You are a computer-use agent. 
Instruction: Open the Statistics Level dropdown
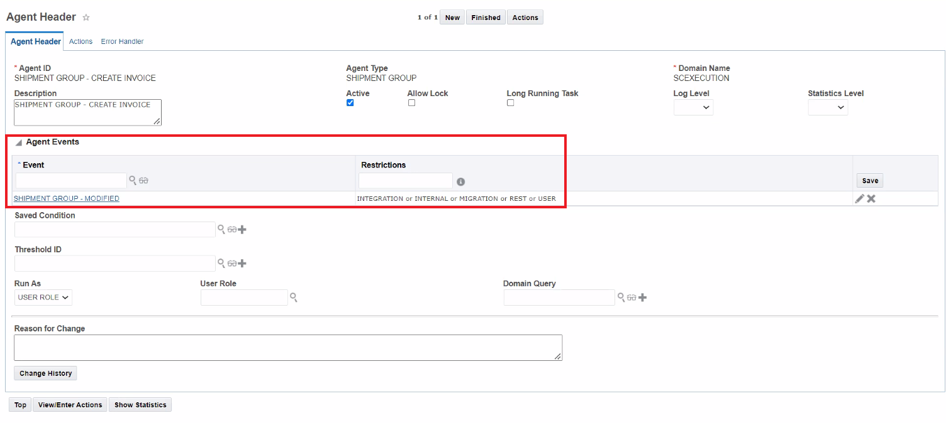tap(828, 108)
